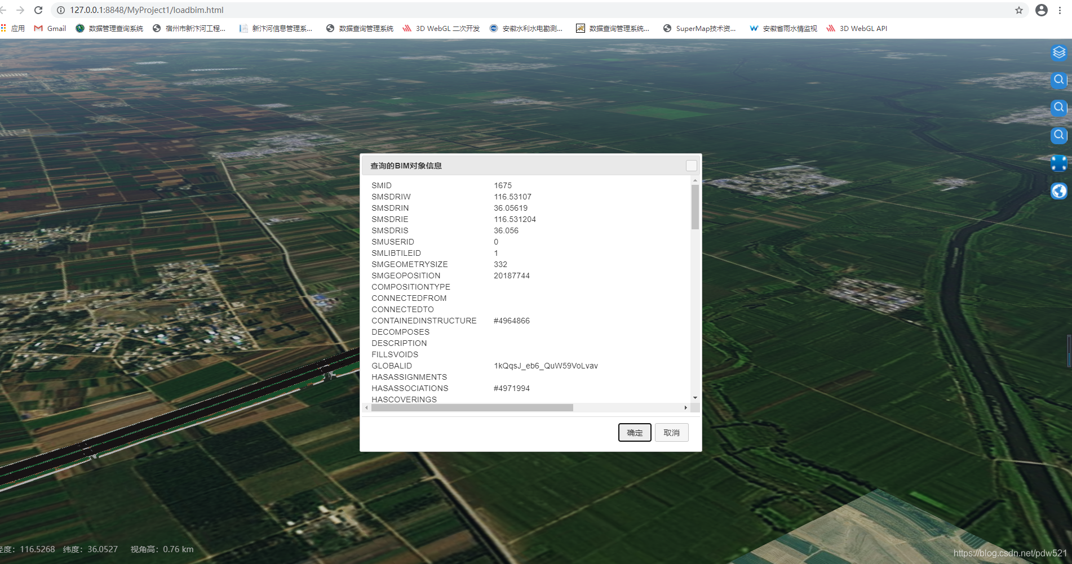Image resolution: width=1072 pixels, height=564 pixels.
Task: Go forward with the browser arrow
Action: click(x=20, y=10)
